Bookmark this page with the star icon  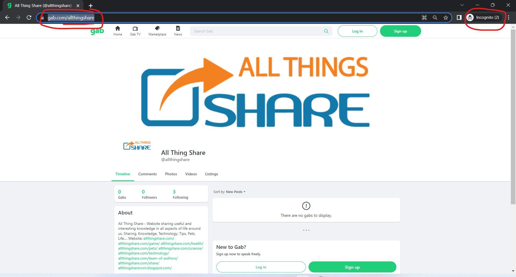446,17
